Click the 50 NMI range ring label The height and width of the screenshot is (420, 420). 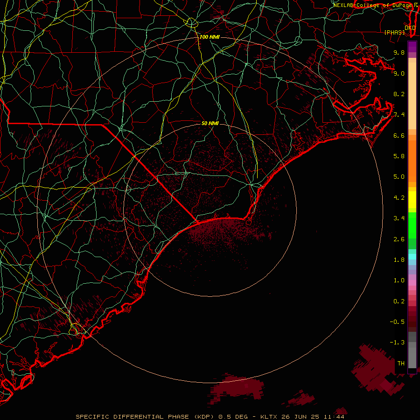(x=210, y=123)
